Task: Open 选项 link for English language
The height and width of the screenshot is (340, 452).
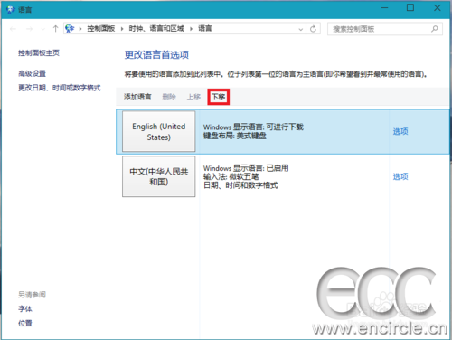Action: [x=400, y=131]
